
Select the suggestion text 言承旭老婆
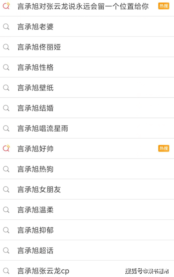35,27
